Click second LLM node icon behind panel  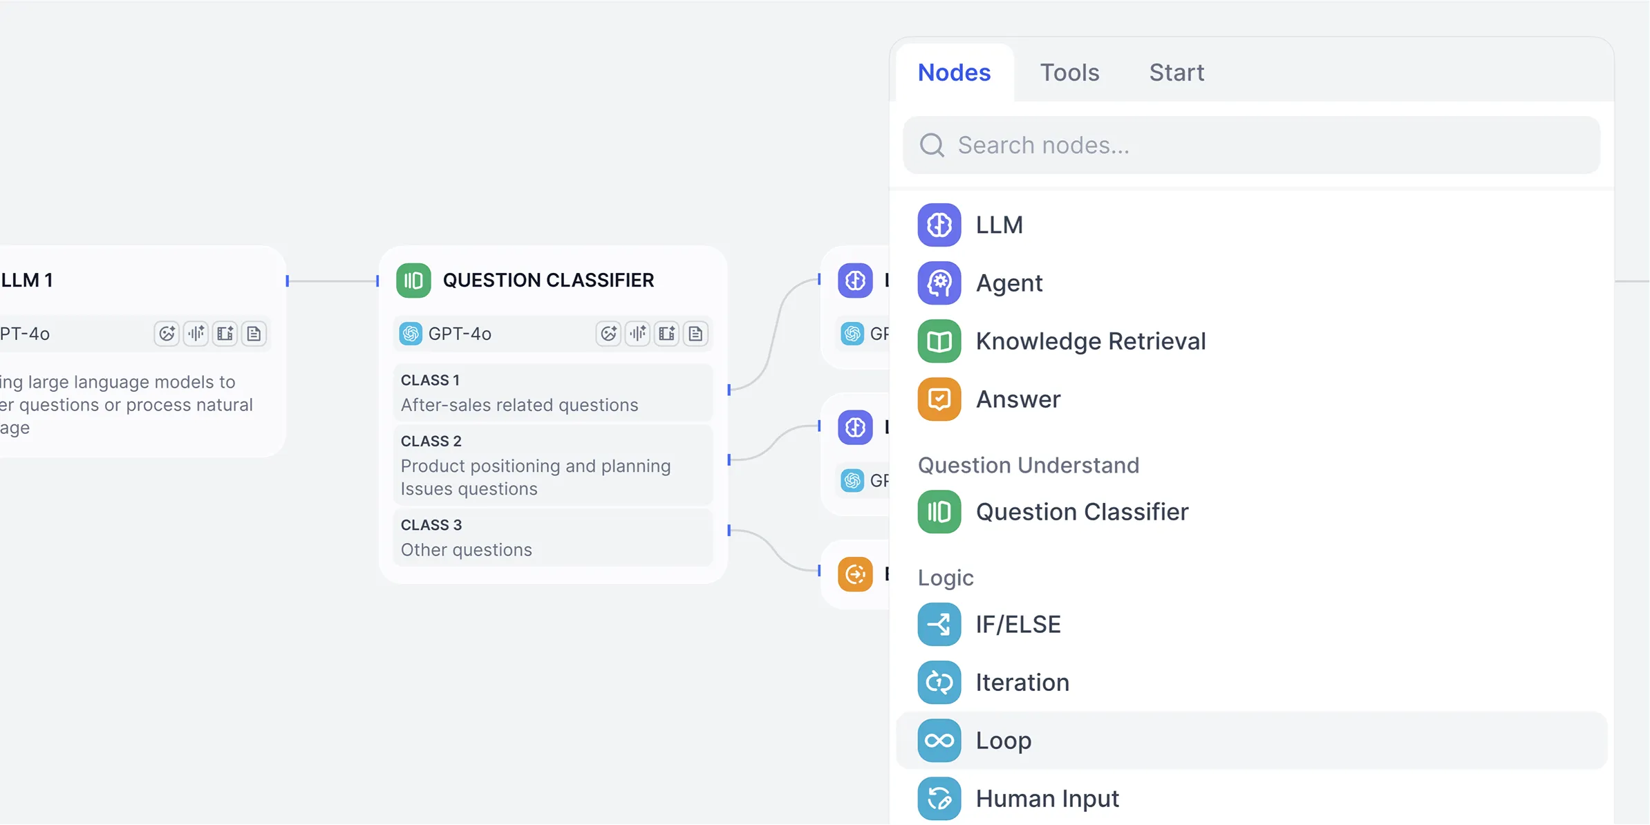855,427
